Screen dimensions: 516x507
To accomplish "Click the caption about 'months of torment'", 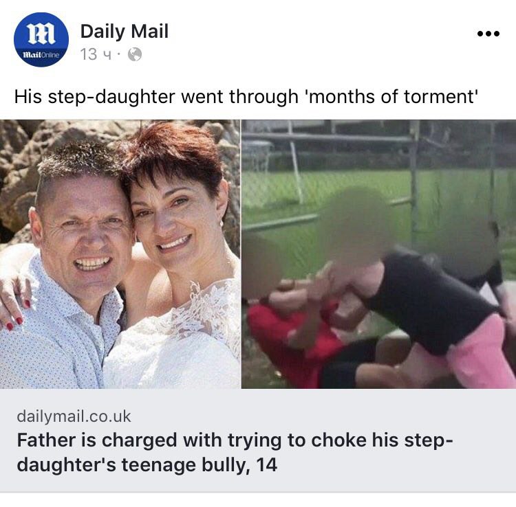I will 246,97.
